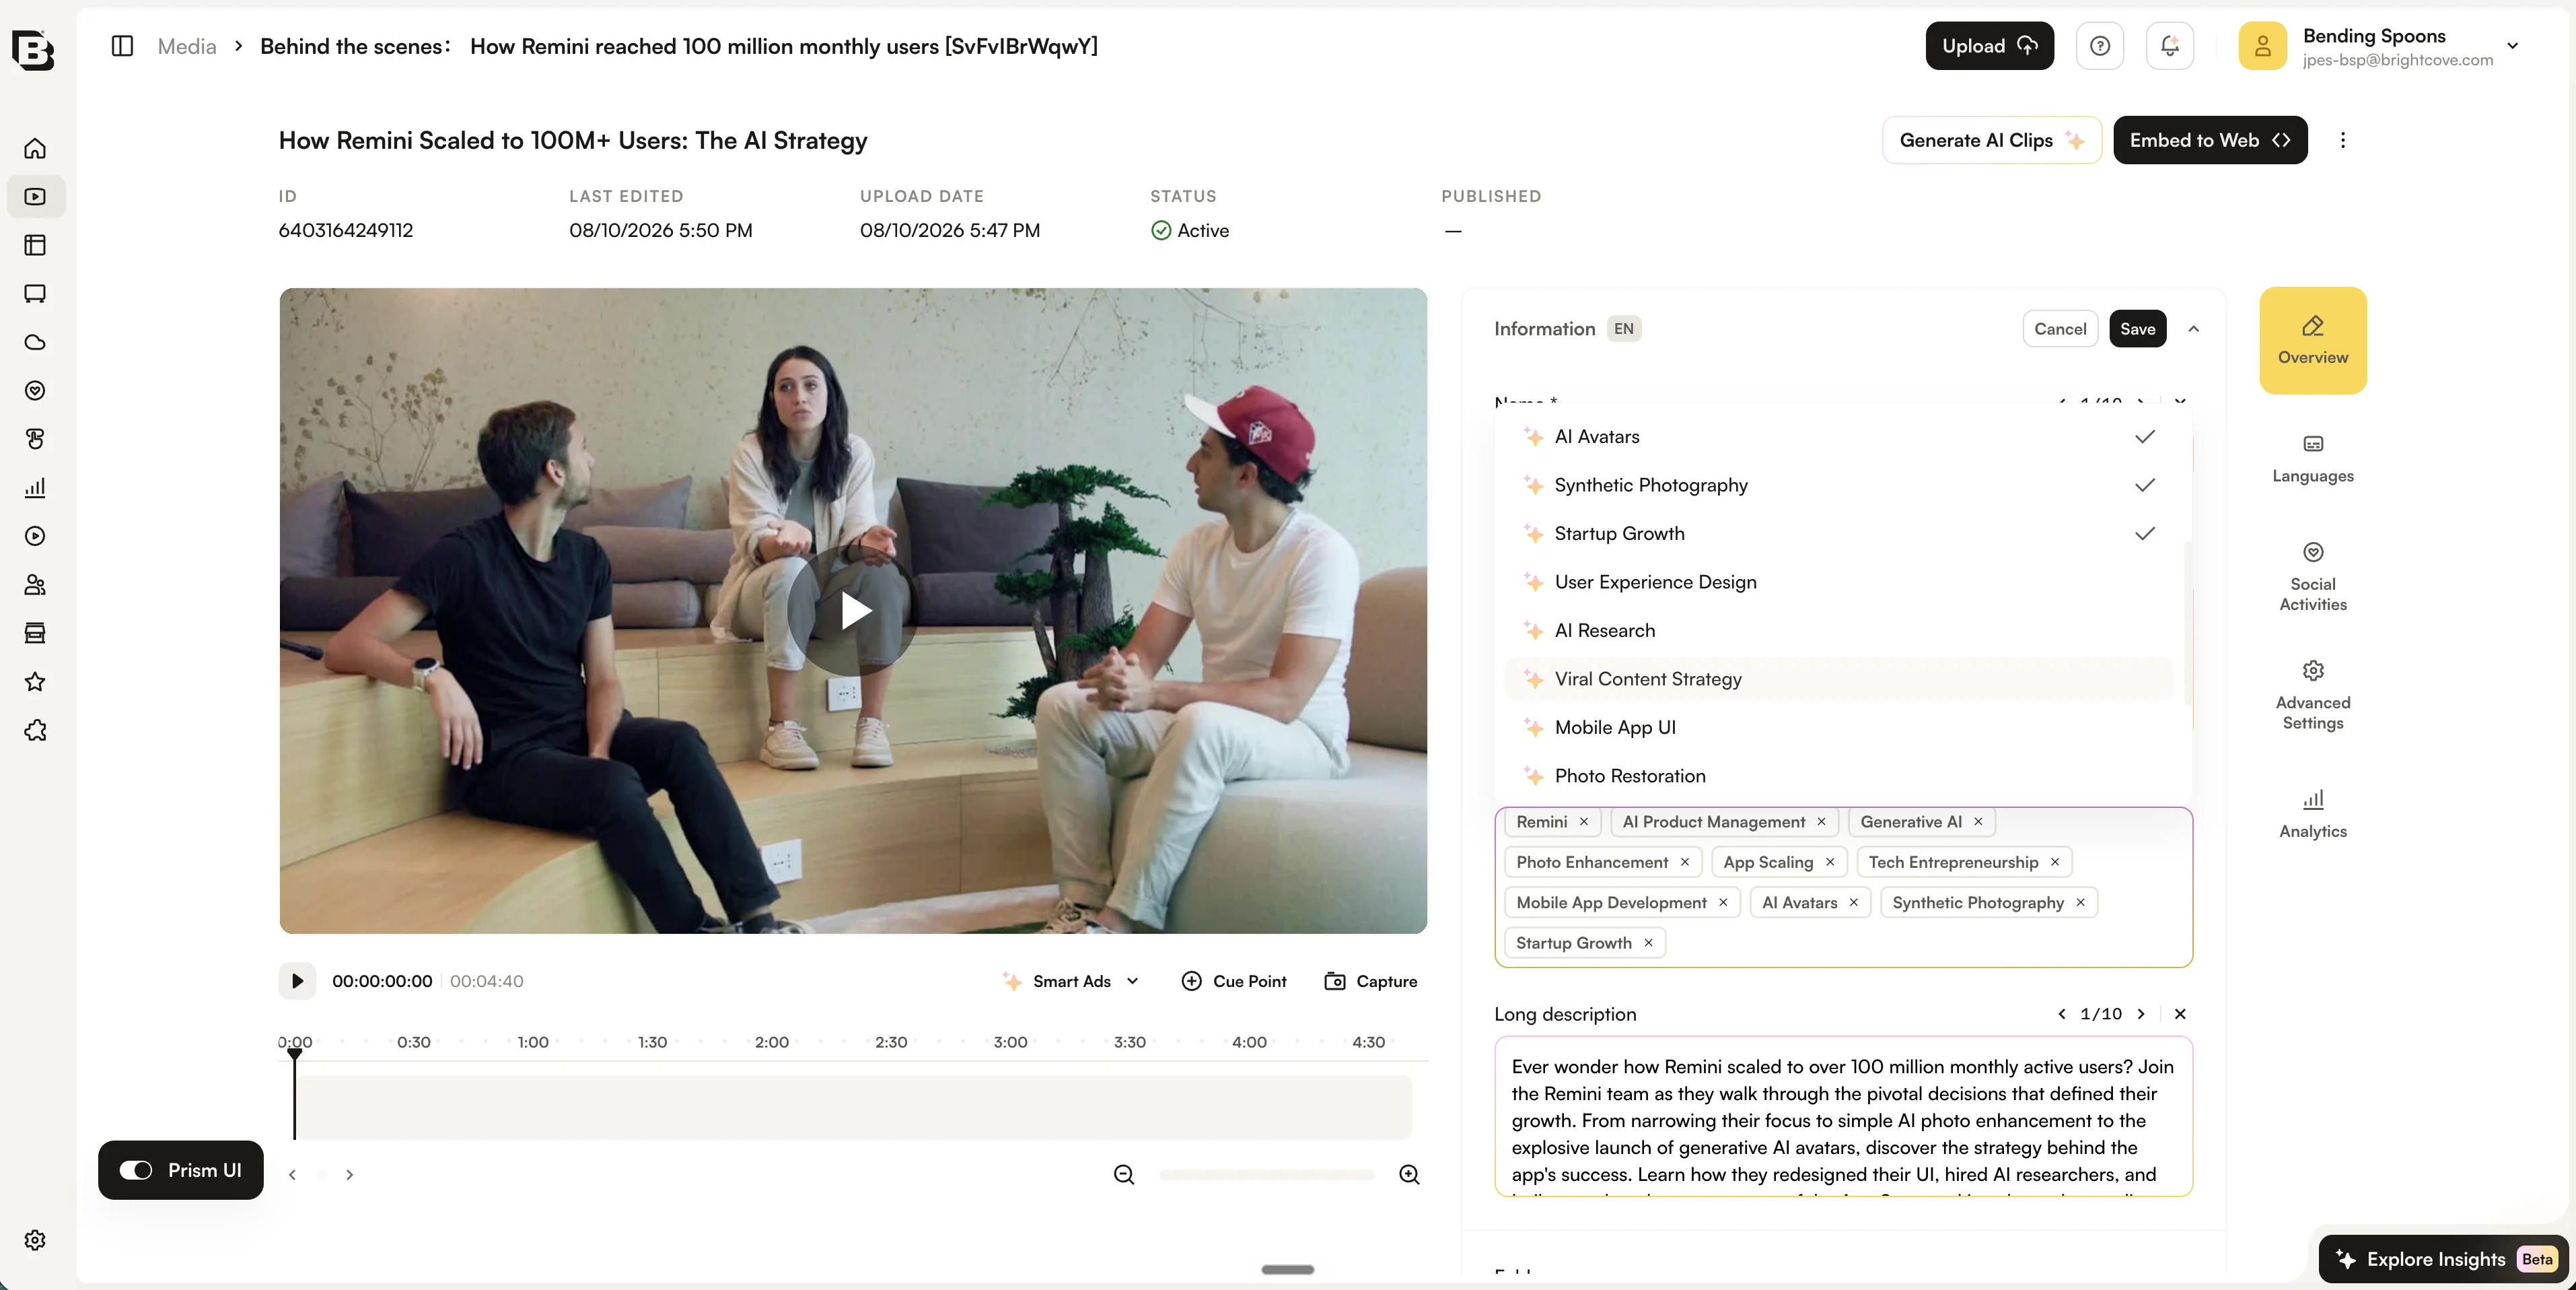
Task: Click the EN language badge
Action: [x=1624, y=329]
